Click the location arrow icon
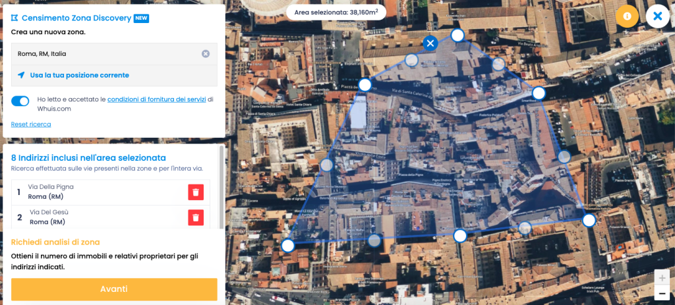This screenshot has width=675, height=305. point(21,75)
